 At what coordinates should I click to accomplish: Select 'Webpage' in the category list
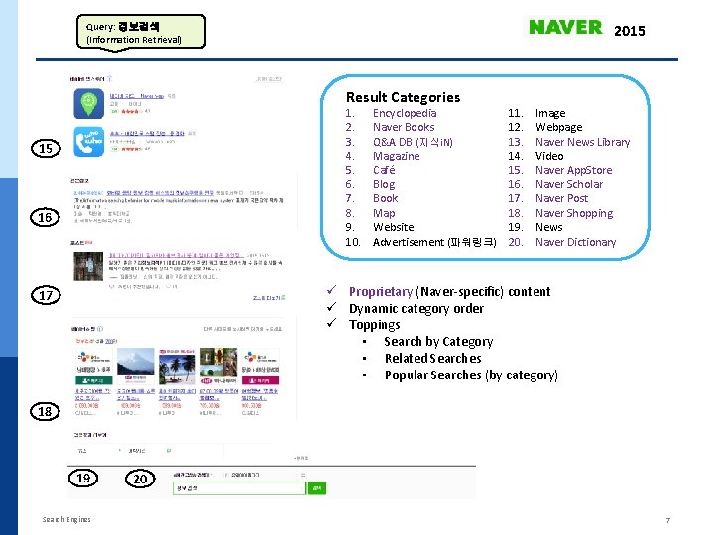[558, 127]
